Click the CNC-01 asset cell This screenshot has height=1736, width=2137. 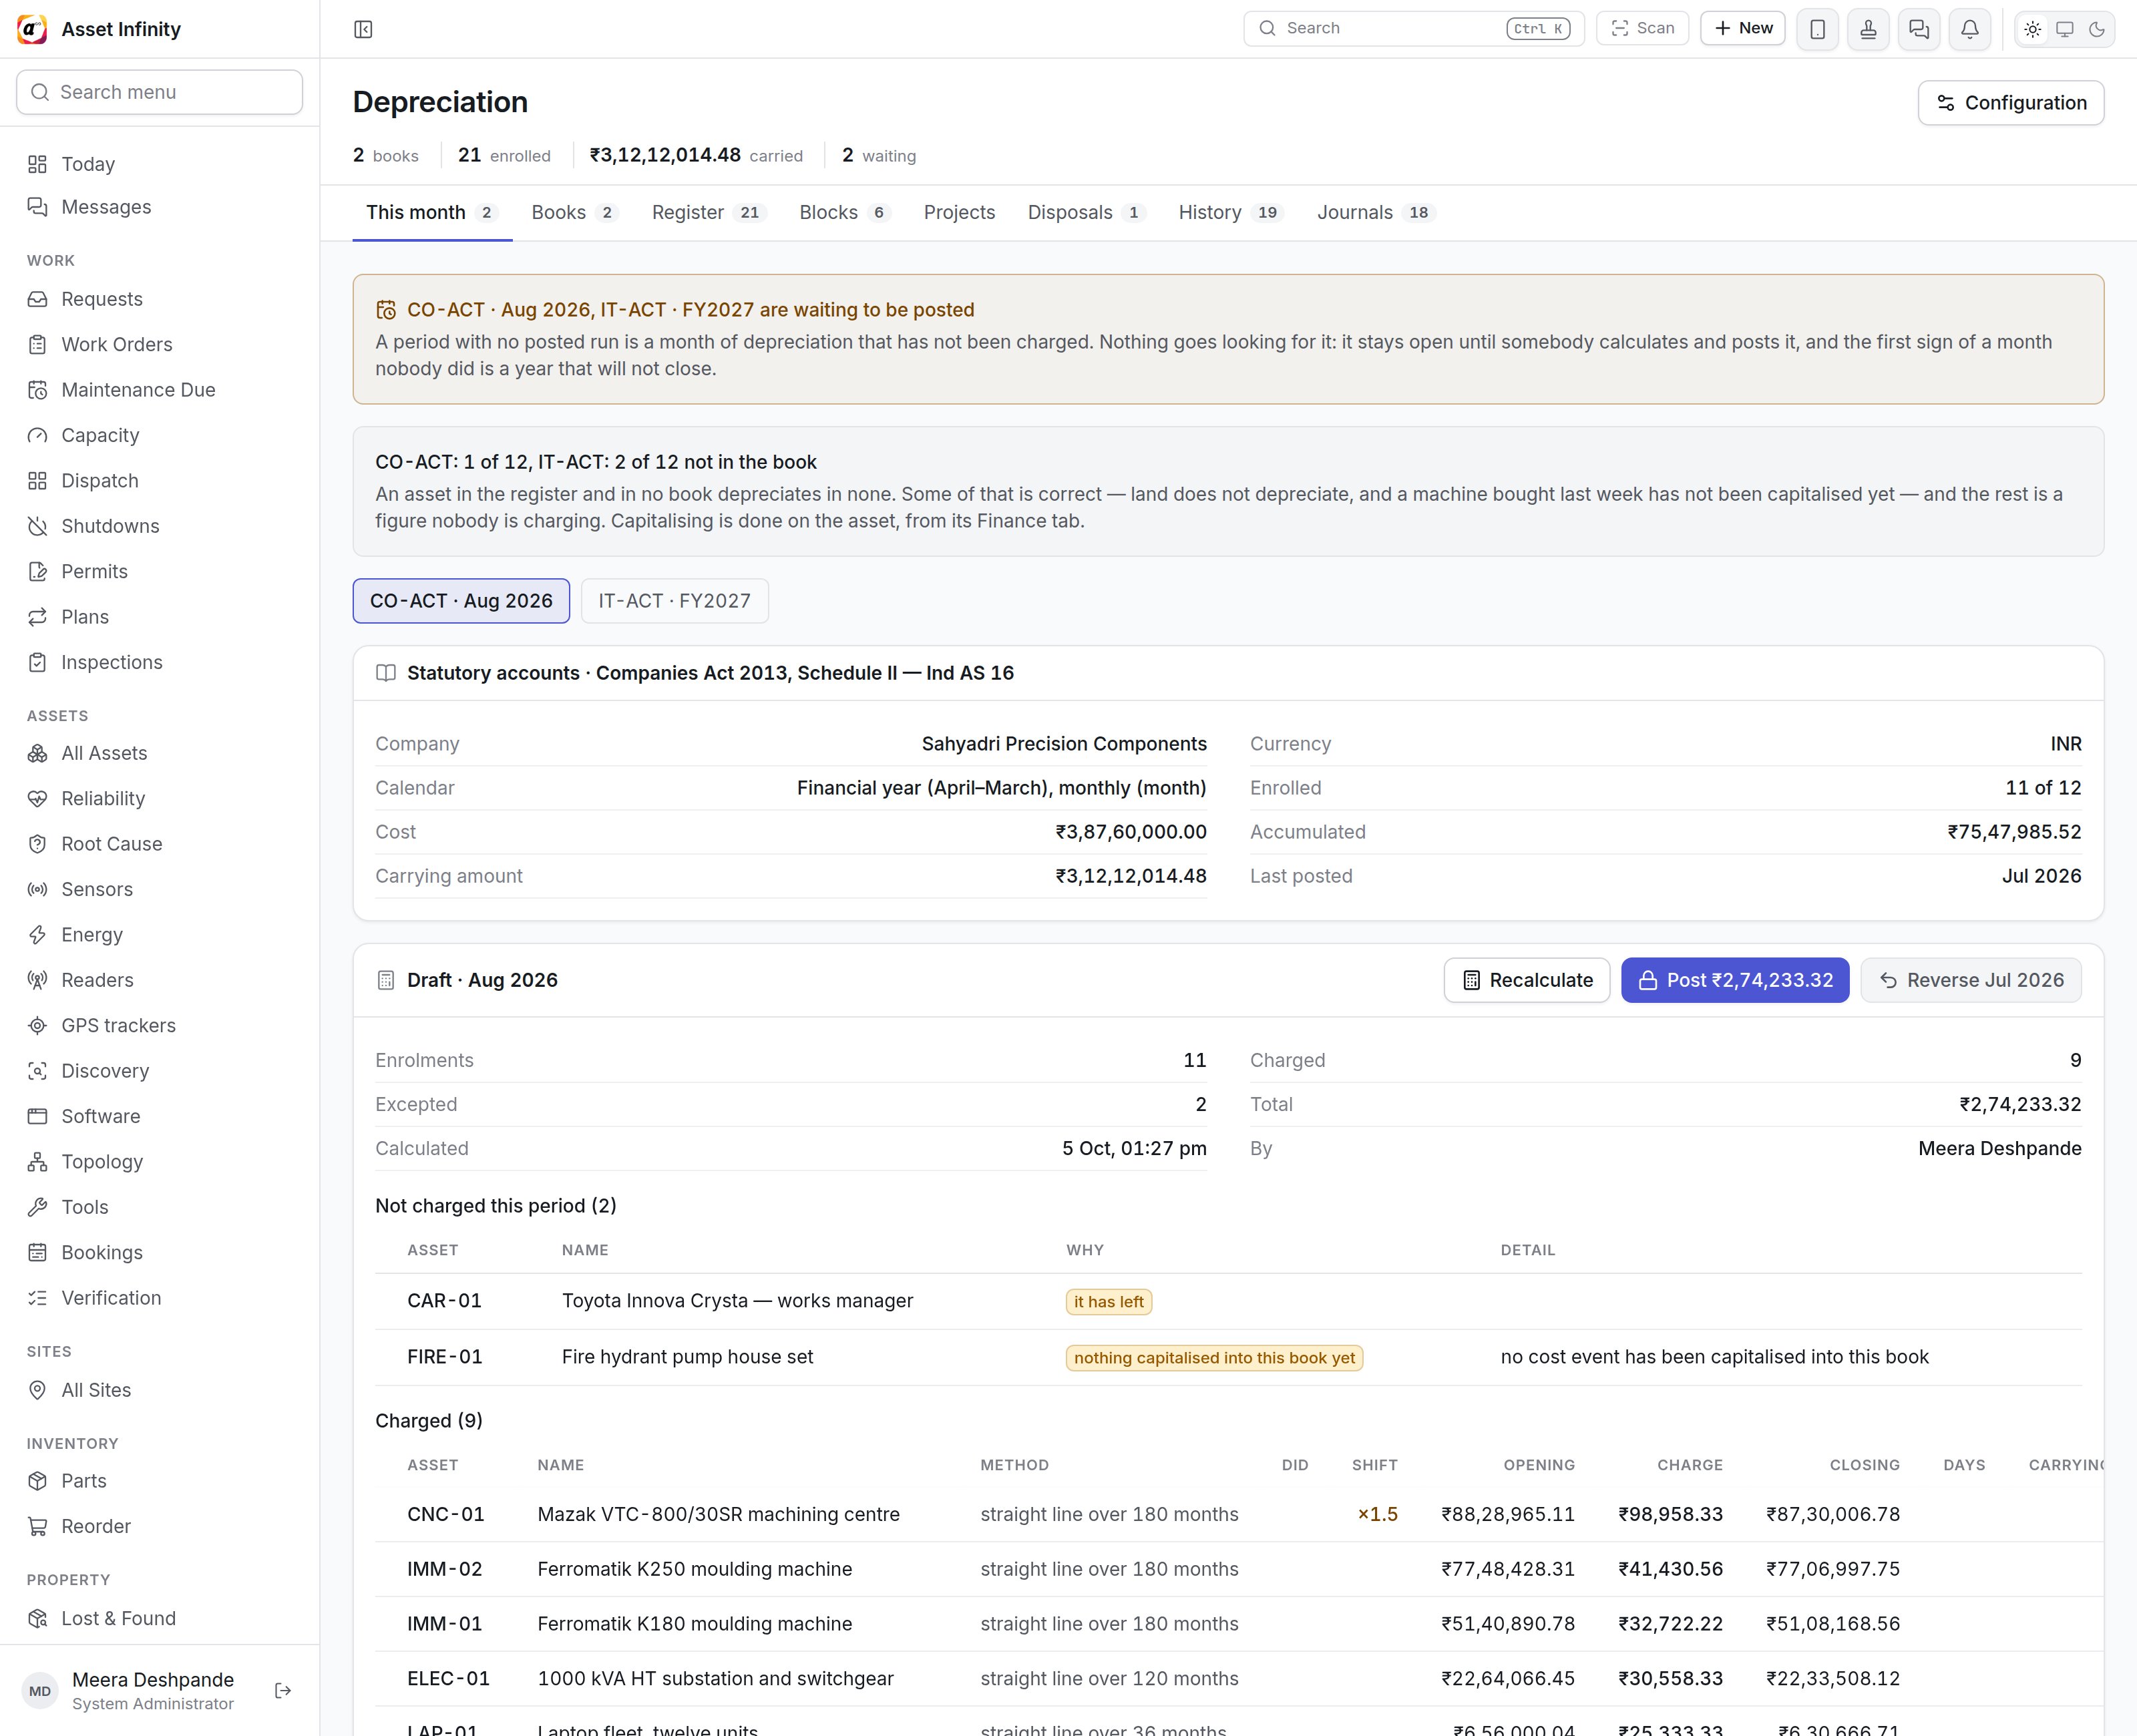click(x=445, y=1514)
